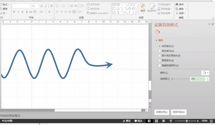The image size is (215, 125).
Task: Select pattern fill (图案填充) radio option
Action: pos(159,60)
